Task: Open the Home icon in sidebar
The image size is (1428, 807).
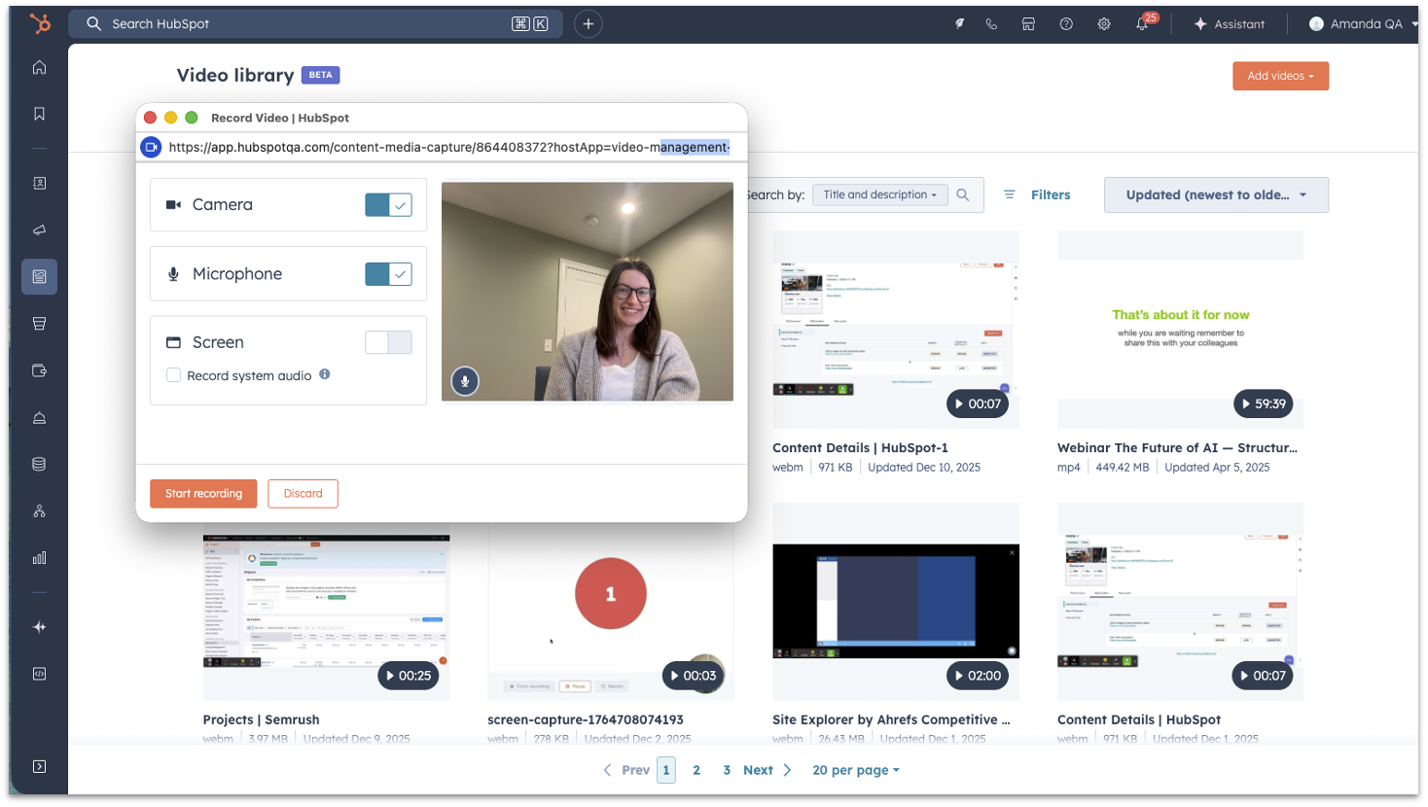Action: (39, 67)
